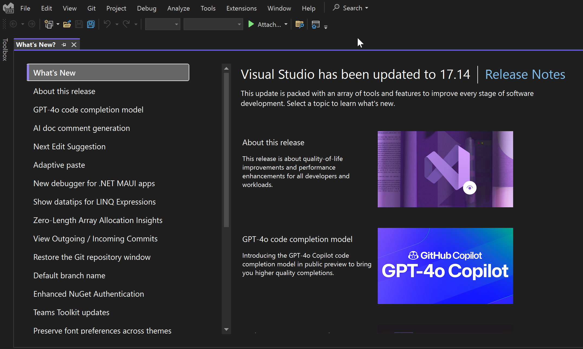Switch to the Extensions menu
Viewport: 583px width, 349px height.
241,8
